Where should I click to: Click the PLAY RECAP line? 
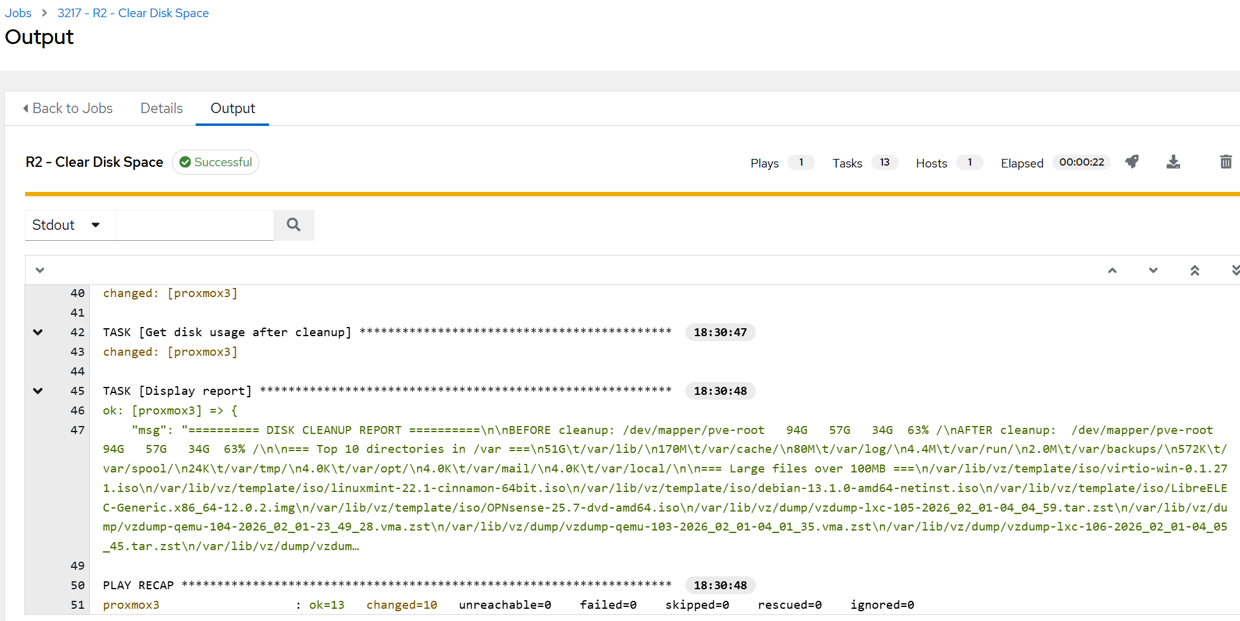[x=387, y=586]
